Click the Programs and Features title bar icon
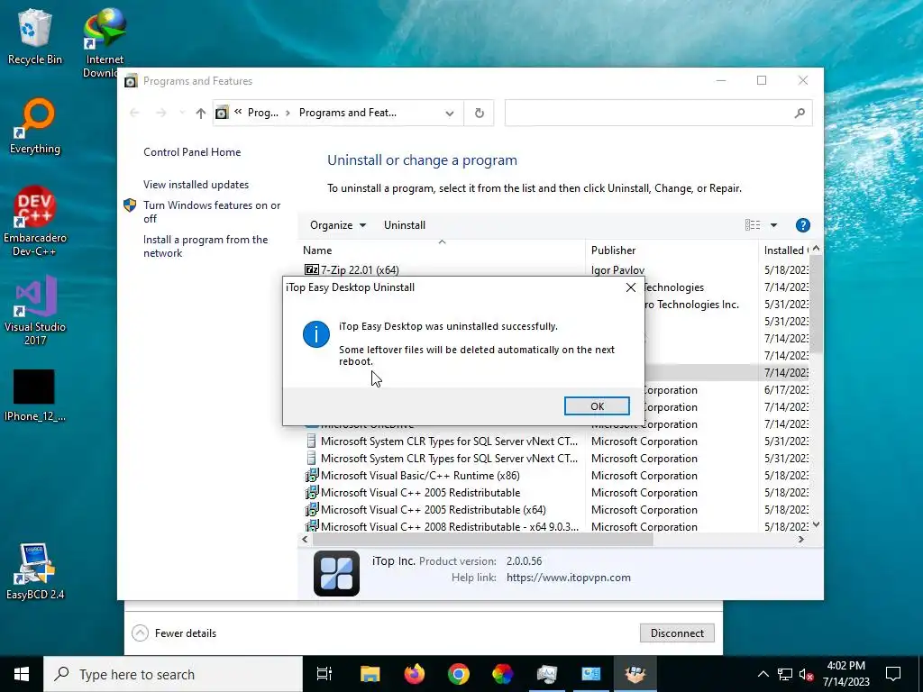 pyautogui.click(x=131, y=80)
